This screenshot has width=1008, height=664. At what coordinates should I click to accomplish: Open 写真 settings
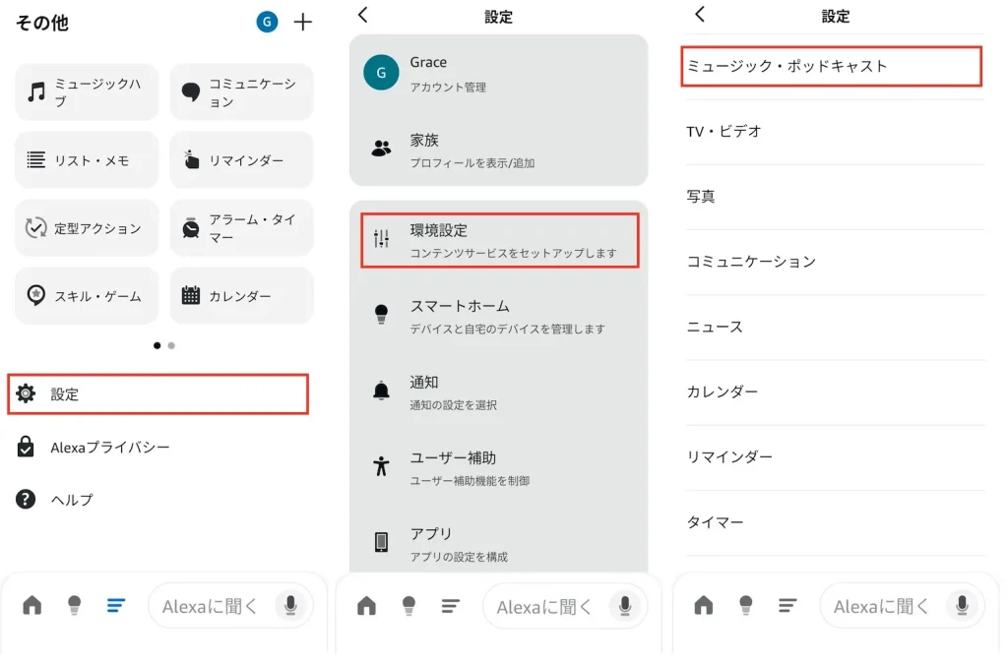pos(835,197)
